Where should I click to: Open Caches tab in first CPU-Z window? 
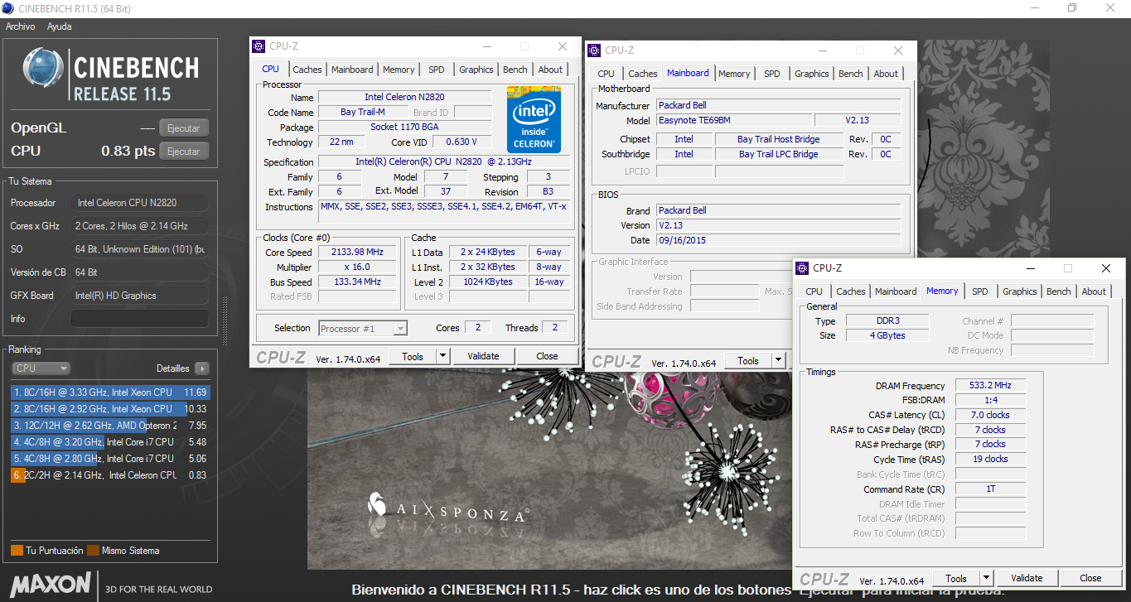click(307, 70)
